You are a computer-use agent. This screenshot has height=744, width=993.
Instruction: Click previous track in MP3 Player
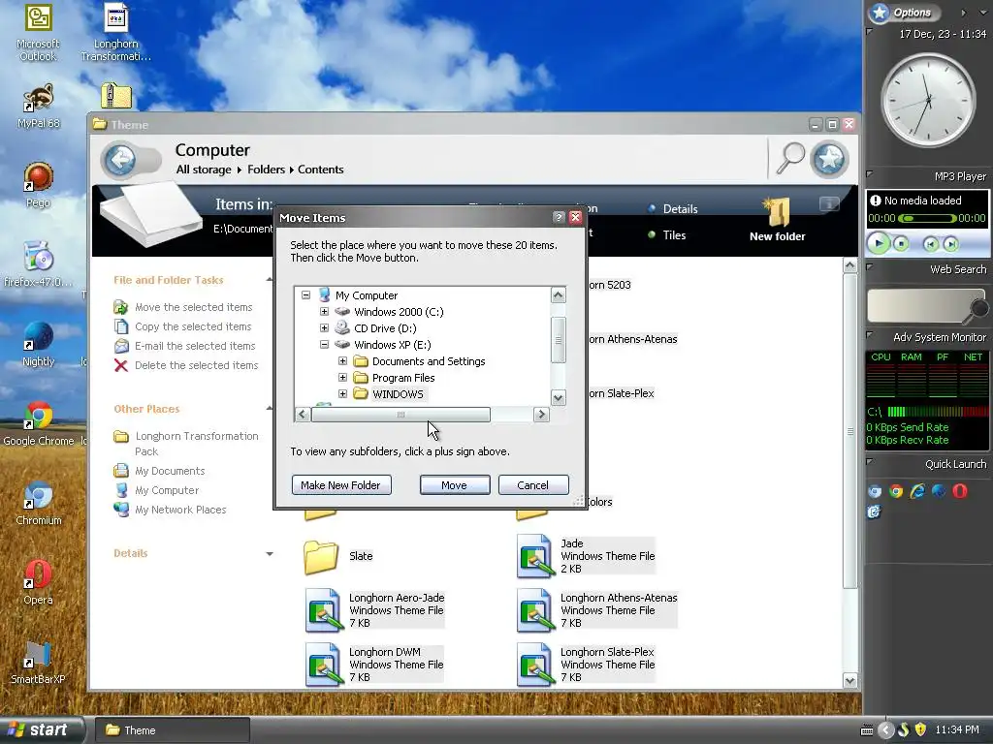point(930,243)
